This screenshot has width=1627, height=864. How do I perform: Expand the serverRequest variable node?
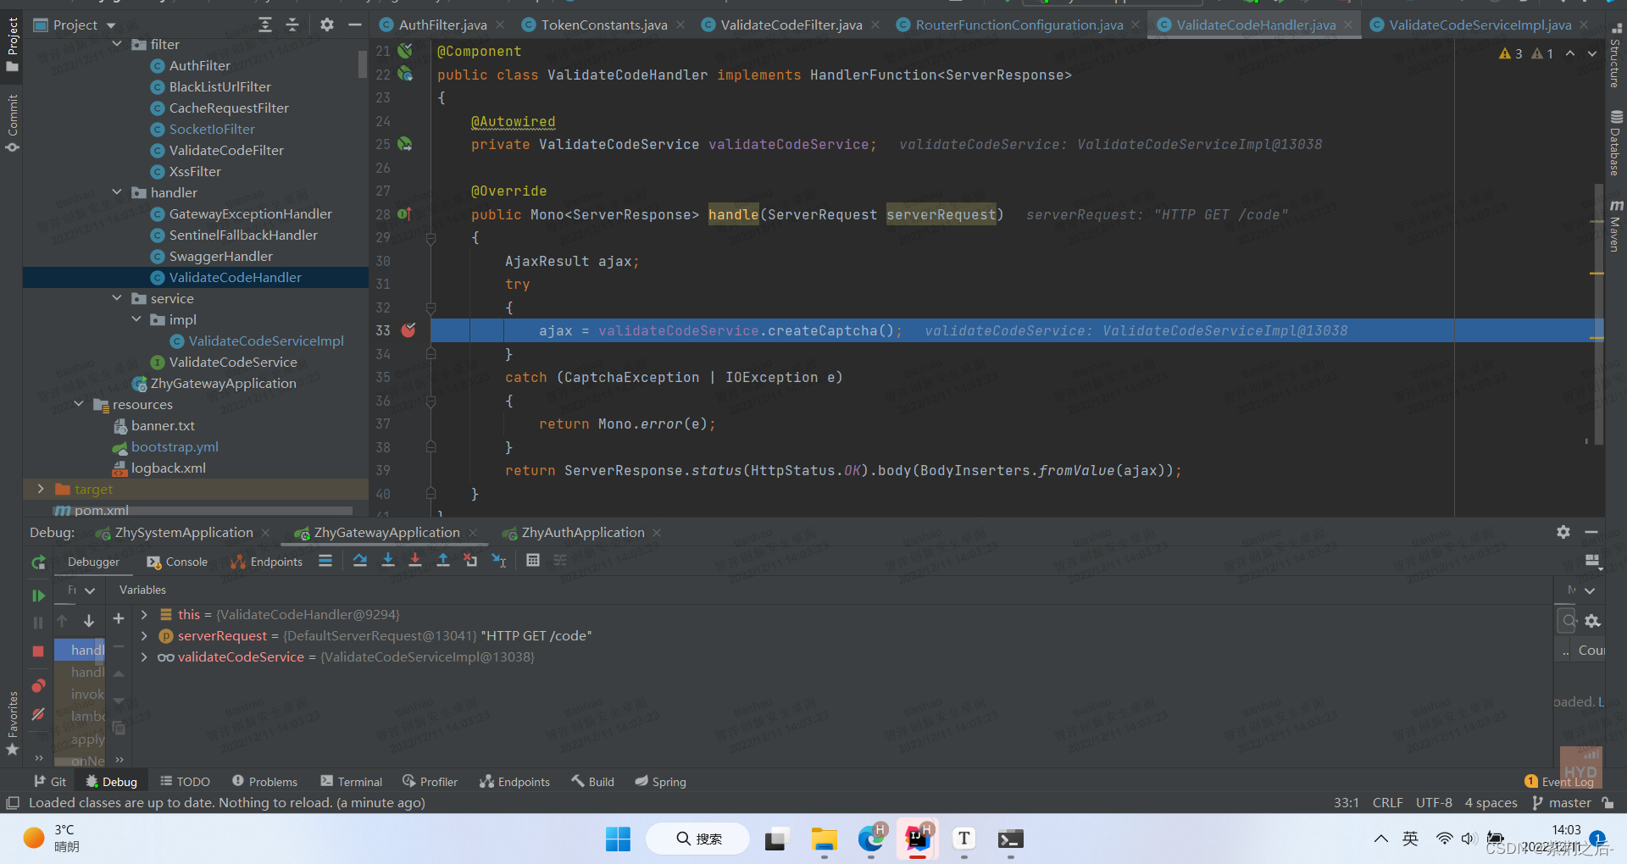coord(144,635)
